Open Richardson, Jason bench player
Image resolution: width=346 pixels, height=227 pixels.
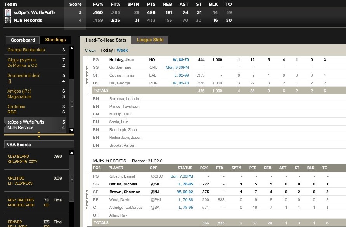coord(125,137)
